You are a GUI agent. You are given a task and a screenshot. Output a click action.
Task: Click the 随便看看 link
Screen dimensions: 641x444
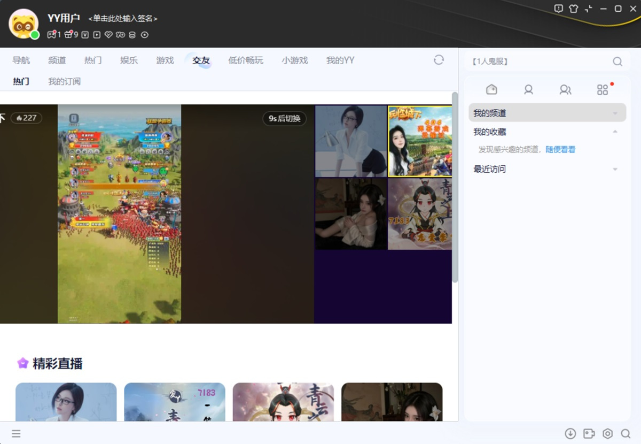pyautogui.click(x=560, y=150)
